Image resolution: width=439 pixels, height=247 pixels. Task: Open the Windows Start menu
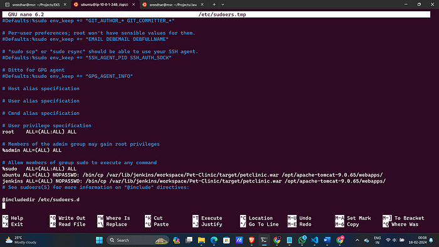(99, 240)
